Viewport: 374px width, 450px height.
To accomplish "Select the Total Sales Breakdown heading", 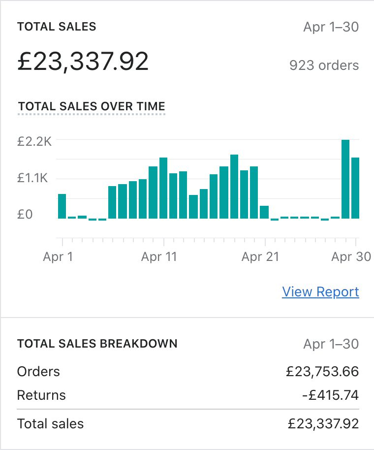I will 97,344.
